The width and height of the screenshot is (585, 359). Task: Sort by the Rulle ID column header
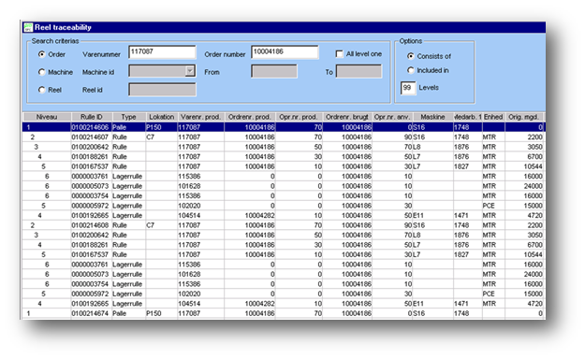[x=92, y=117]
